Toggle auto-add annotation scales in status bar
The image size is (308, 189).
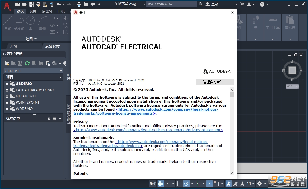coord(235,184)
